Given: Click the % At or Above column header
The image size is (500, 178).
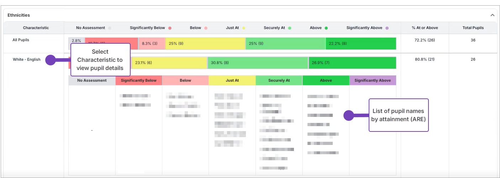Looking at the screenshot, I should pyautogui.click(x=425, y=28).
